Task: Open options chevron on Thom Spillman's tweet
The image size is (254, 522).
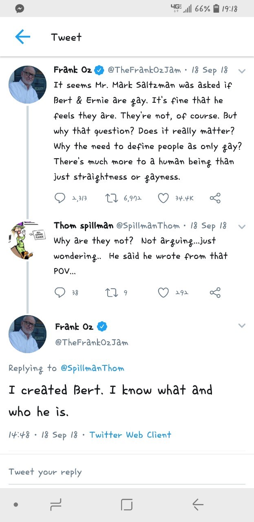Action: point(242,226)
